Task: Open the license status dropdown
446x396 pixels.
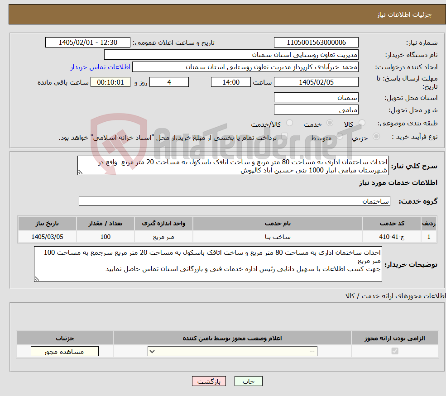Action: (x=232, y=351)
